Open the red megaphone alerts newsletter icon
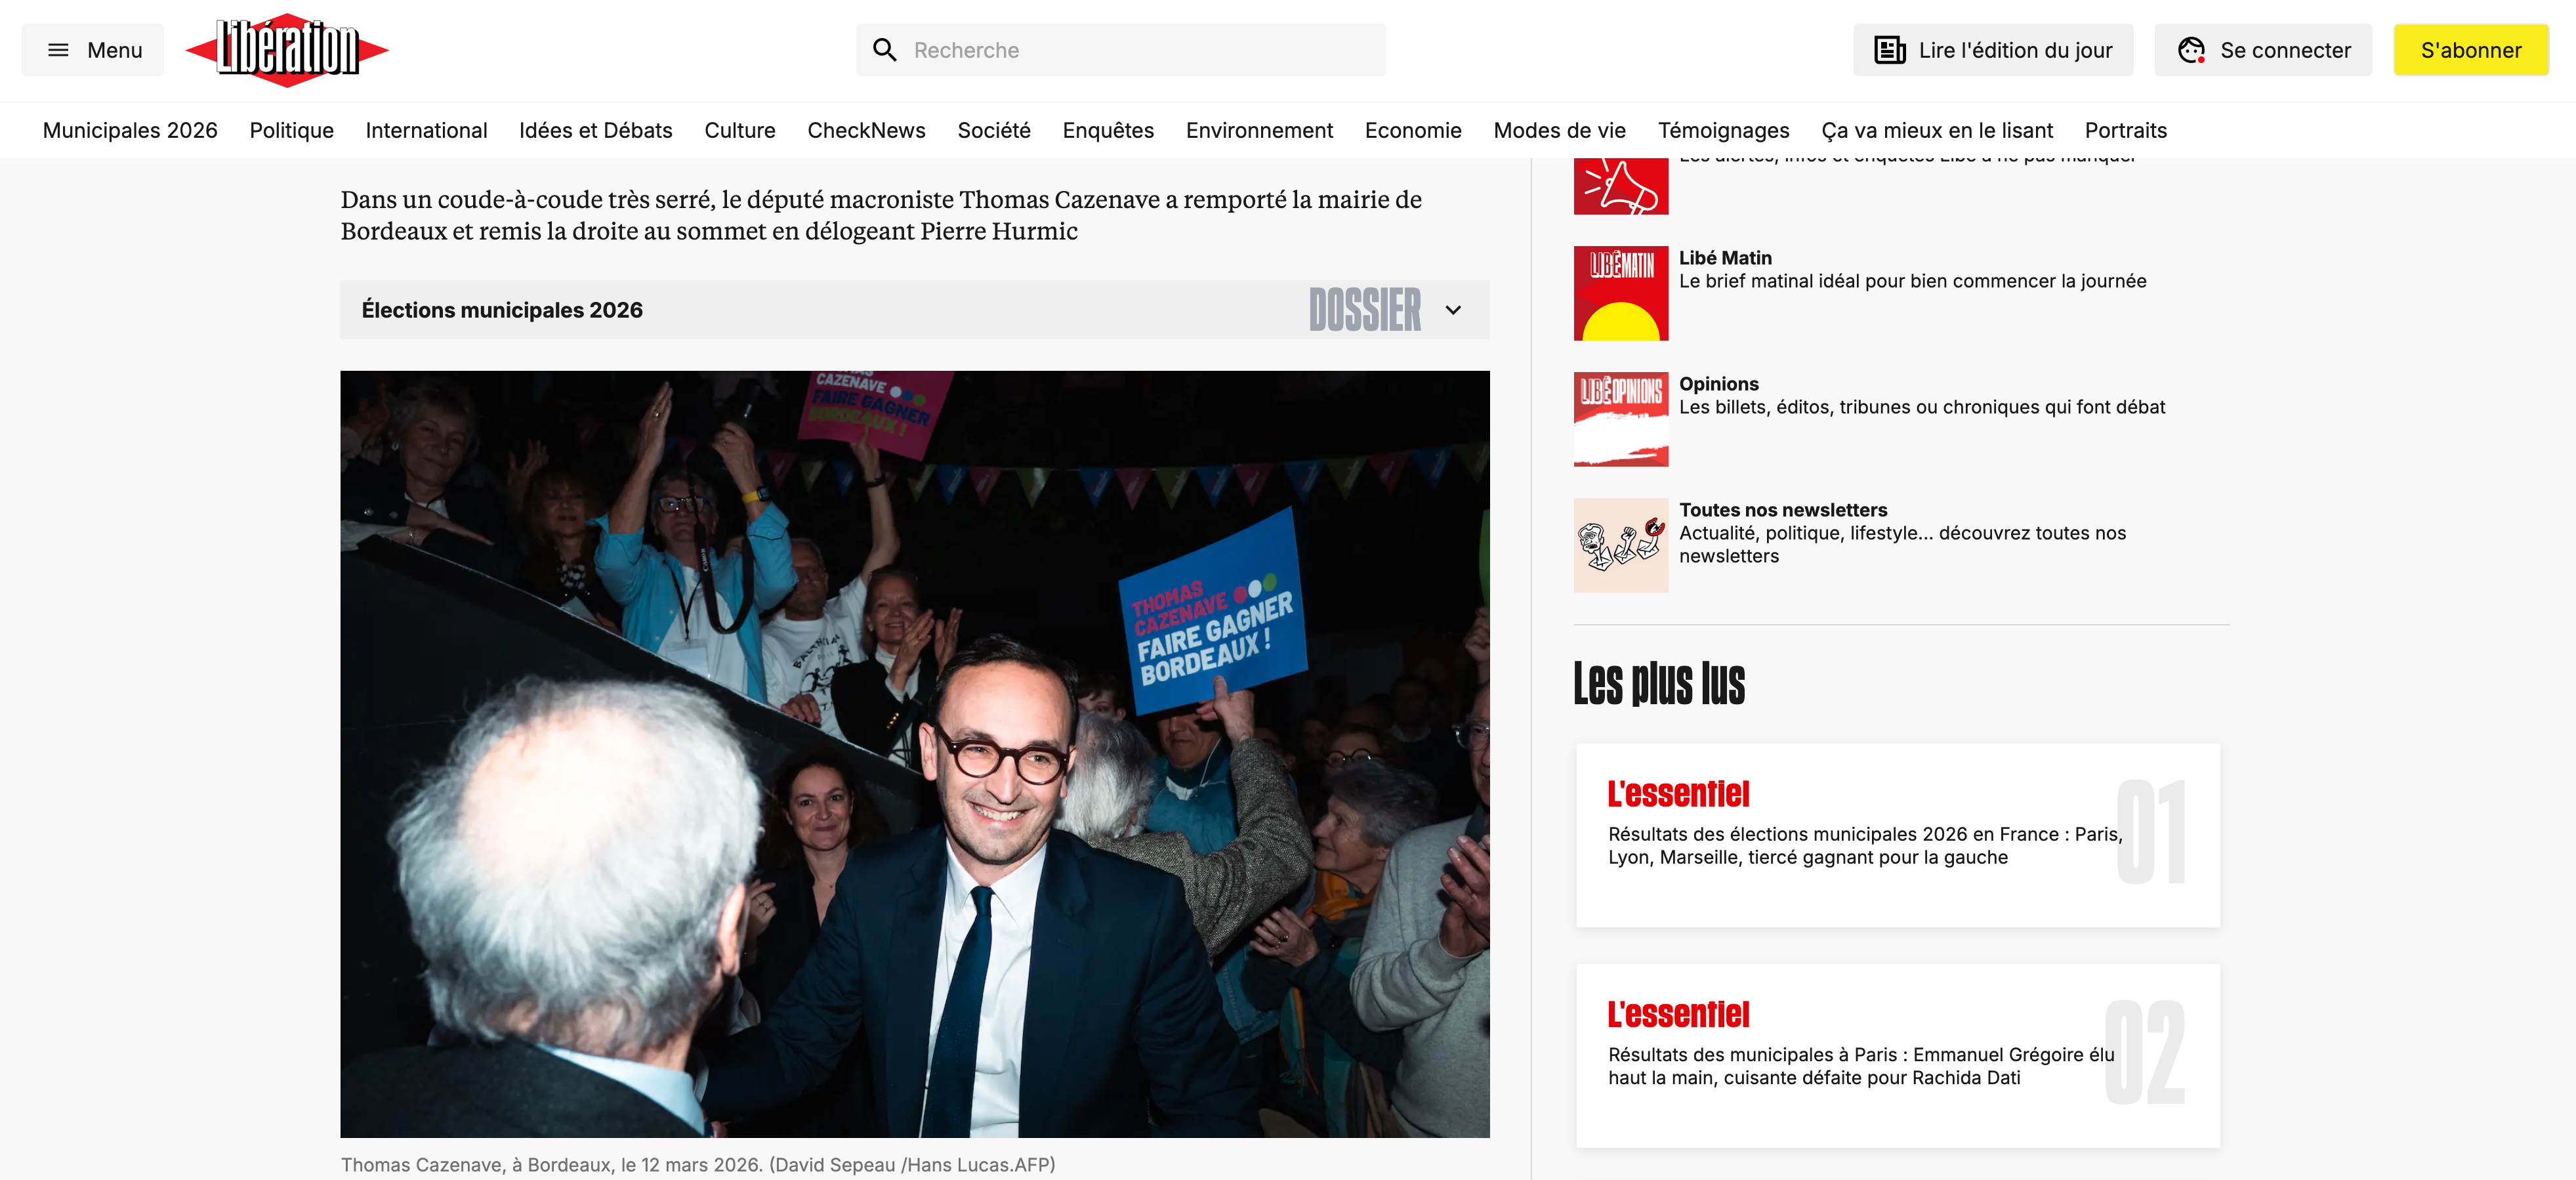The width and height of the screenshot is (2576, 1180). 1620,186
